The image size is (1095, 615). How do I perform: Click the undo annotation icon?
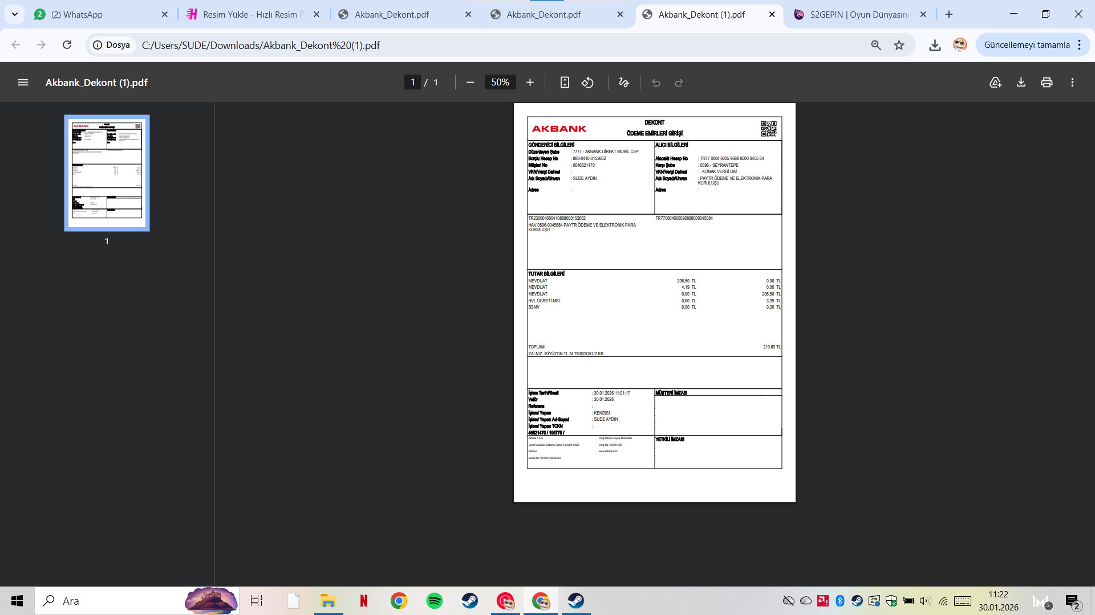coord(656,83)
